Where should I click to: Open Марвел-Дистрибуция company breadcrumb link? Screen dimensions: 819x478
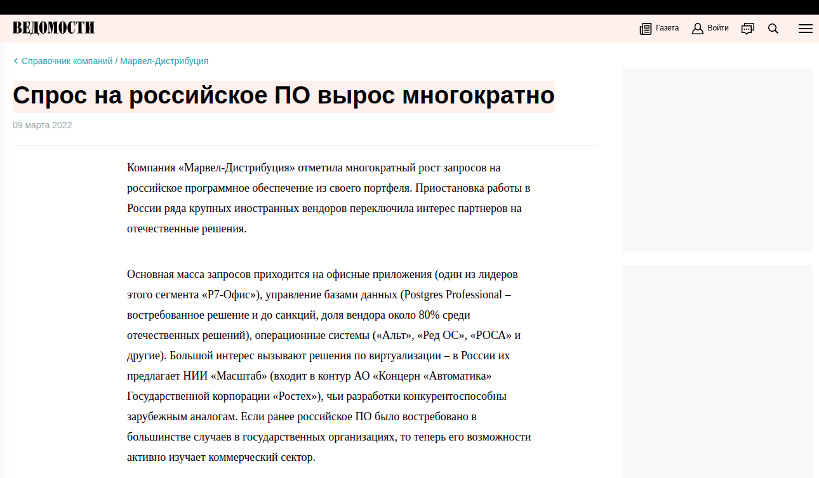pos(164,62)
